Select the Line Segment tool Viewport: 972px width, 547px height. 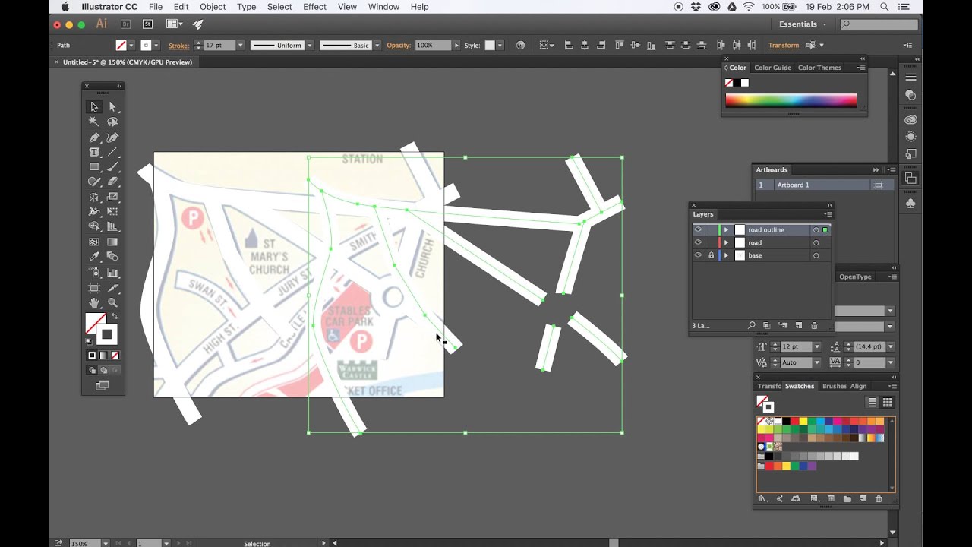112,152
